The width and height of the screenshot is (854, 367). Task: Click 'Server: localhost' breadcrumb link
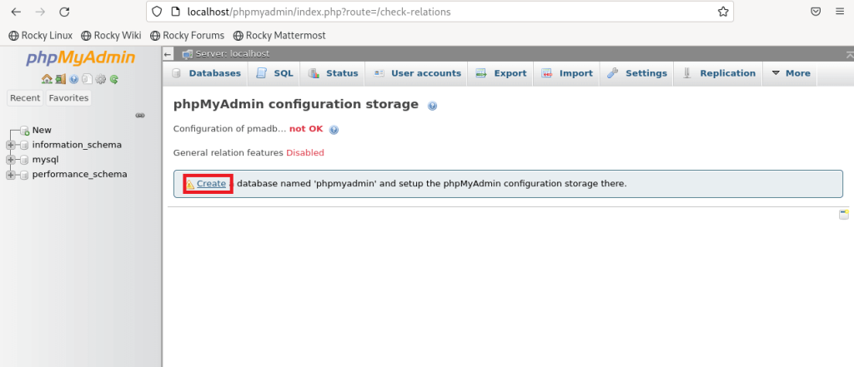pyautogui.click(x=232, y=54)
